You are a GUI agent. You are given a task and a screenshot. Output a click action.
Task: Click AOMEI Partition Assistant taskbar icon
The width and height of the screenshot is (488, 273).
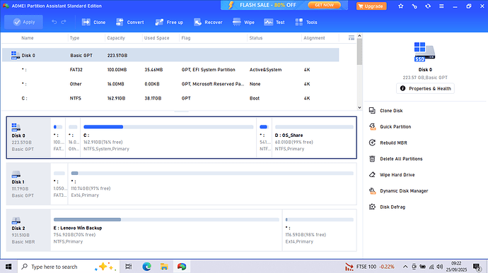pos(182,267)
